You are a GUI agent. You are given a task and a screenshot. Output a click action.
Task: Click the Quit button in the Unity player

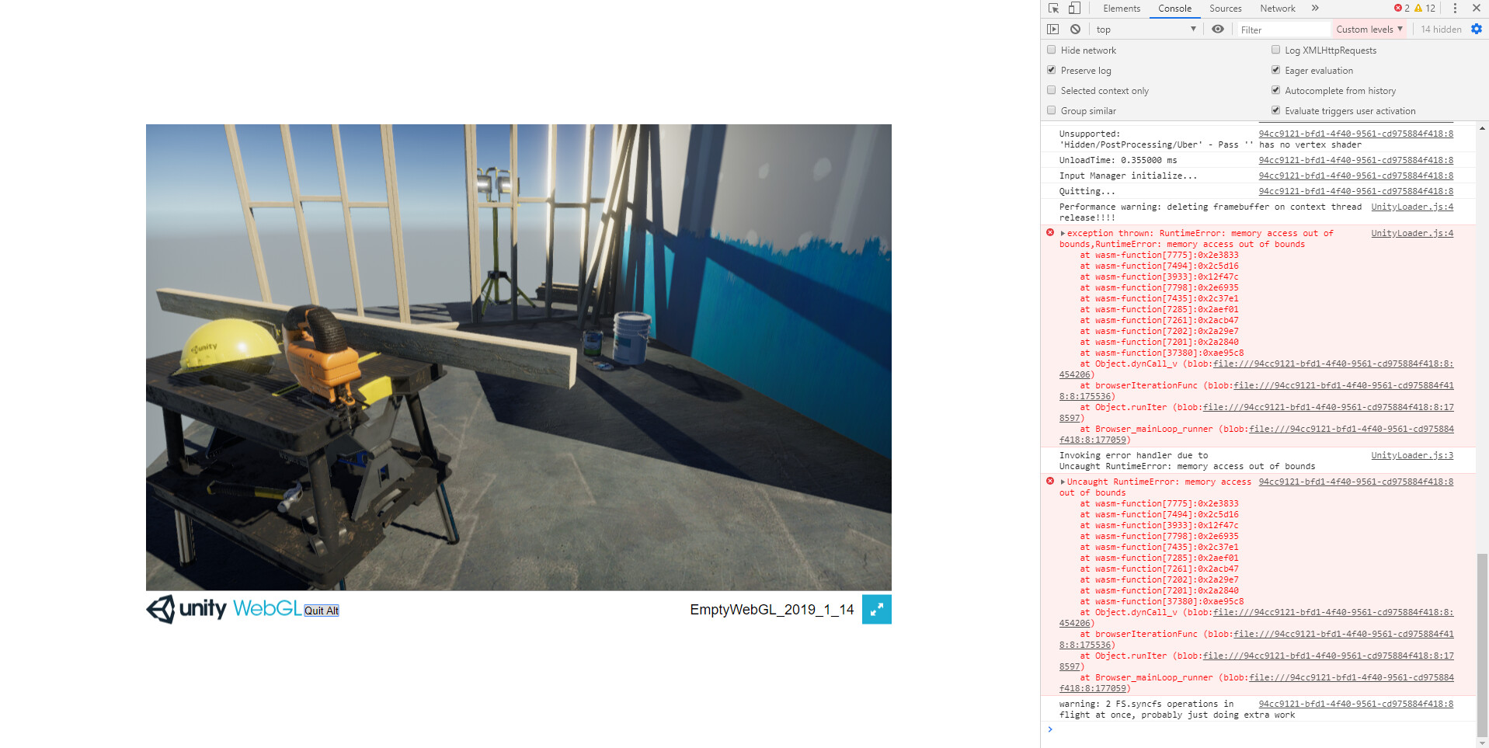(x=320, y=611)
